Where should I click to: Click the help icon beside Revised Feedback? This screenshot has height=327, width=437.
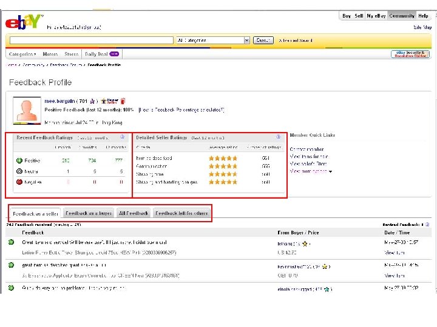click(x=427, y=225)
